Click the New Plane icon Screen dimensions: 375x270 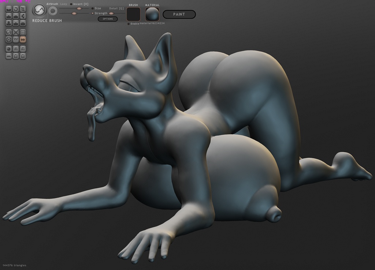pos(9,56)
